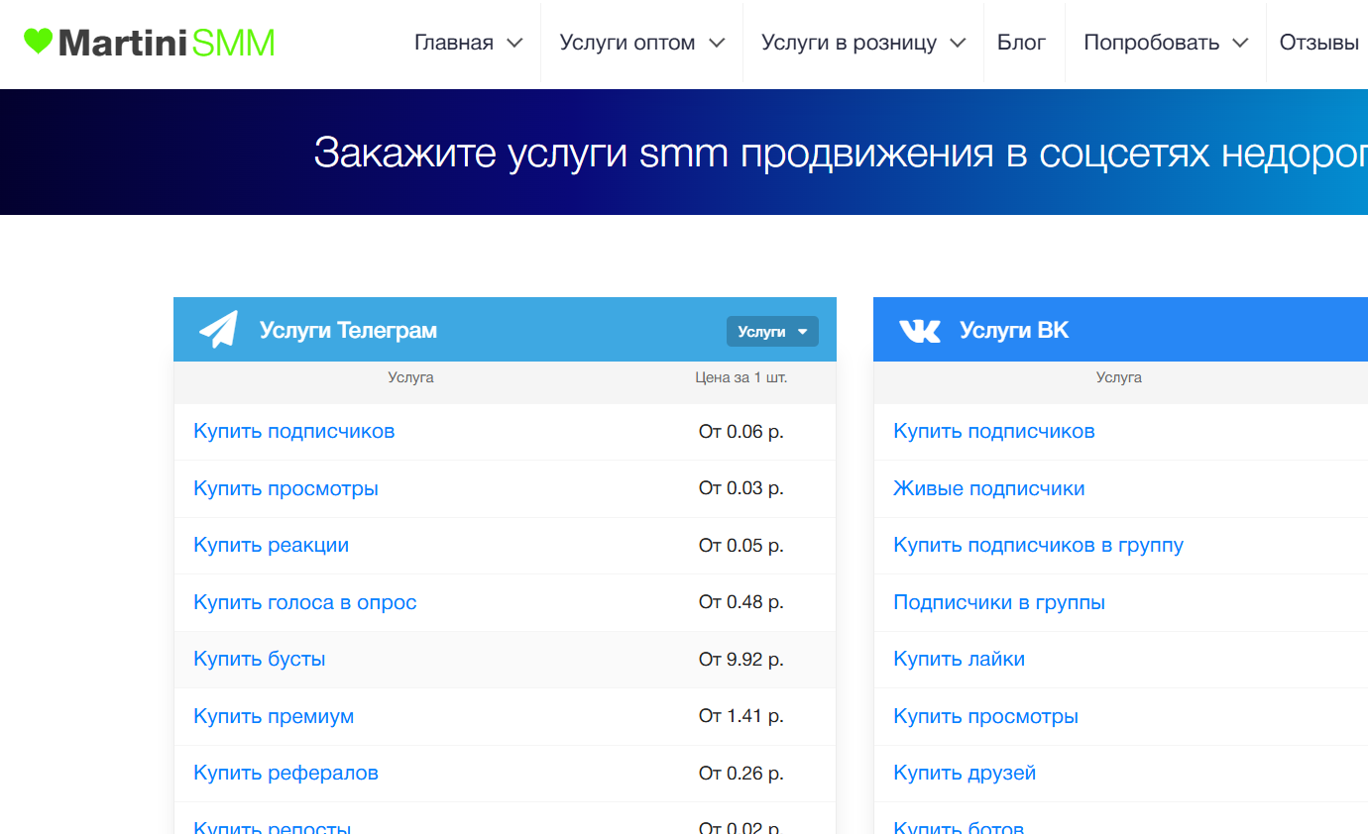
Task: Open Купить бусты link
Action: pos(260,659)
